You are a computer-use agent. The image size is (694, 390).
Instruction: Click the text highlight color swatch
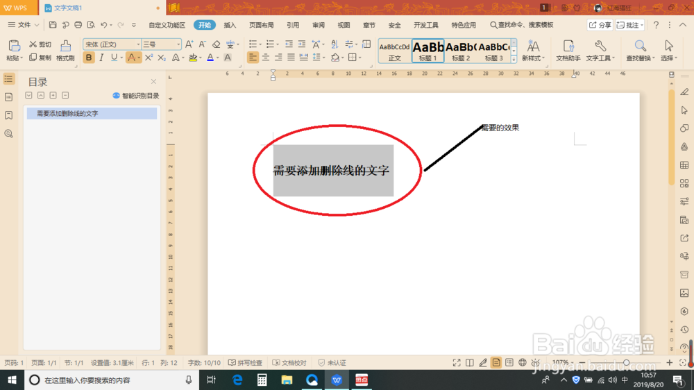(x=193, y=58)
